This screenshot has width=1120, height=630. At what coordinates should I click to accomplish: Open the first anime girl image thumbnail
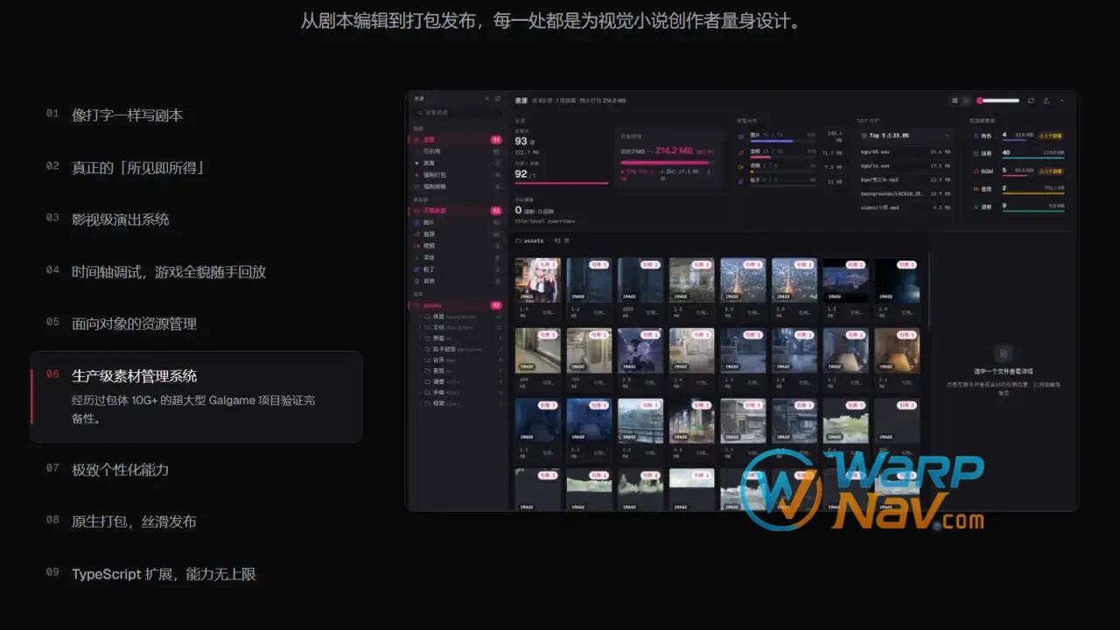coord(538,280)
